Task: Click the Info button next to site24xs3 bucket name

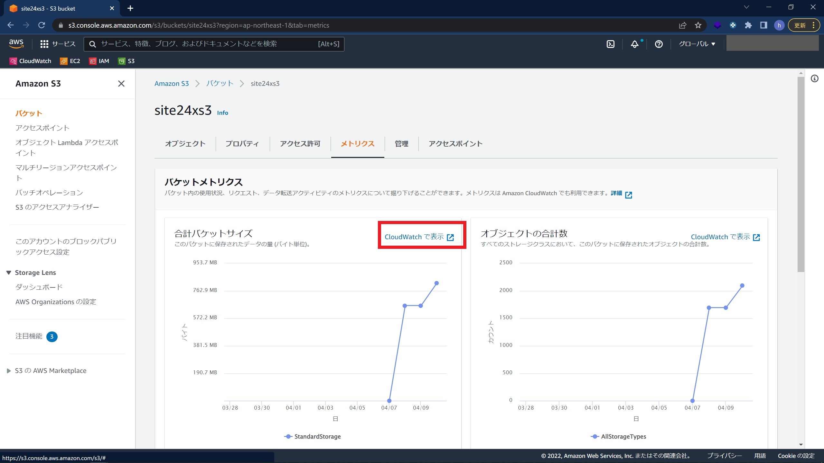Action: [x=222, y=113]
